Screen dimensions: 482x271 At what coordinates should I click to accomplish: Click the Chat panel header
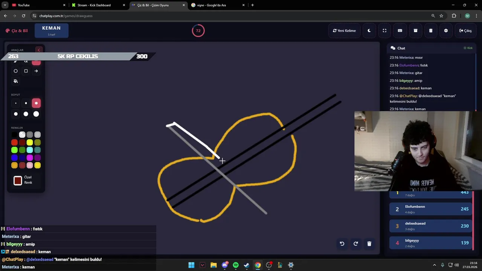tap(431, 48)
